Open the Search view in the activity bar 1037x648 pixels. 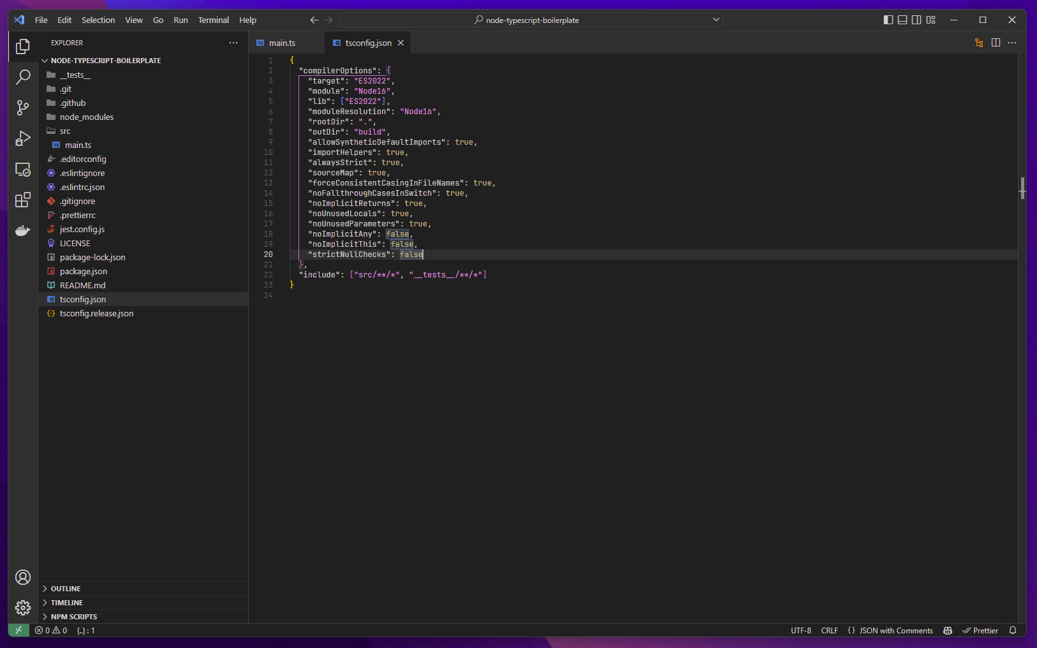click(23, 77)
